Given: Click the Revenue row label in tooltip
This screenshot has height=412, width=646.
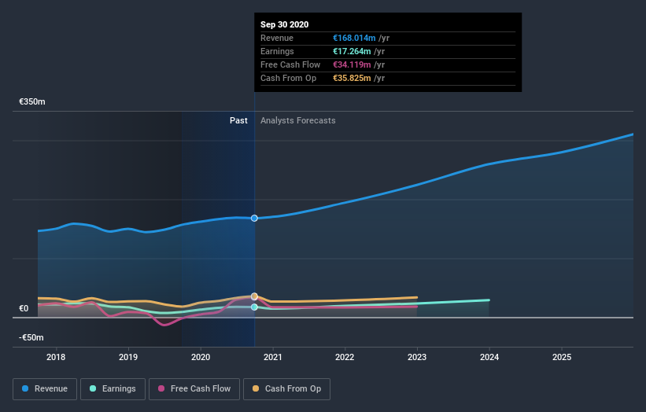Looking at the screenshot, I should point(277,38).
